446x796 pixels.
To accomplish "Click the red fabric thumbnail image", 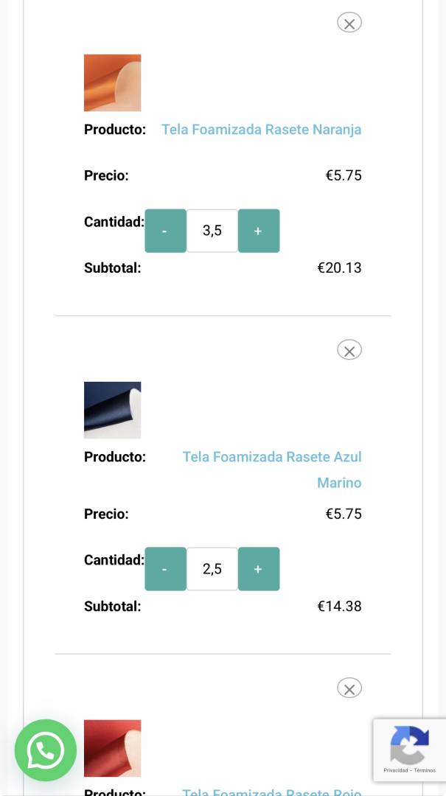I will [112, 747].
